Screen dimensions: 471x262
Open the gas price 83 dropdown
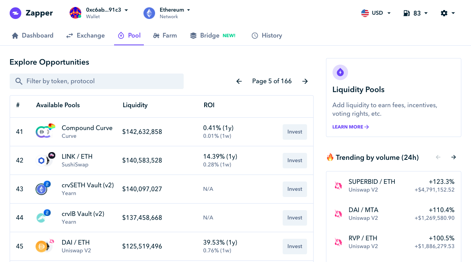click(416, 13)
